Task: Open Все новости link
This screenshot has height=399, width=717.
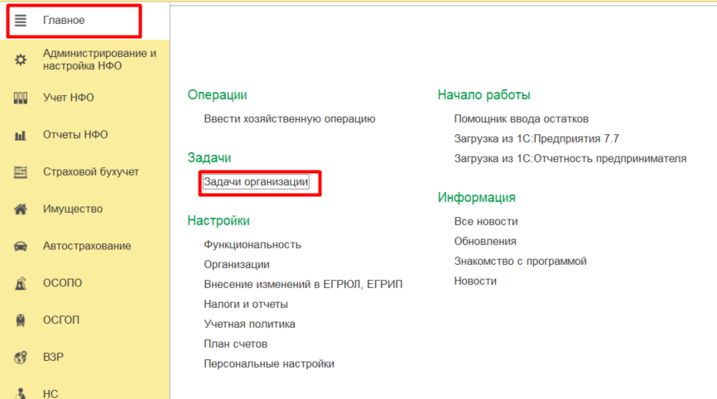Action: pos(485,221)
